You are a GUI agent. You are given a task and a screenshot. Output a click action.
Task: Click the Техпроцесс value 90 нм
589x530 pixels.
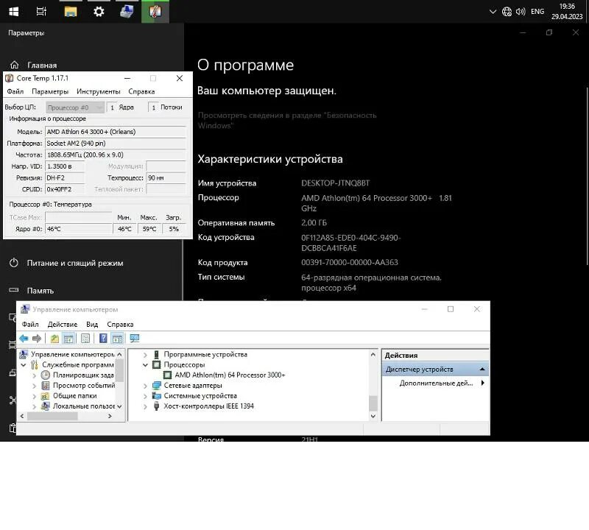(x=166, y=177)
